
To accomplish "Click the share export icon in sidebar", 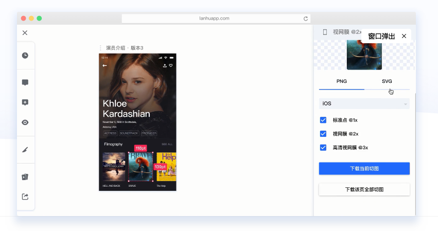I will point(25,197).
